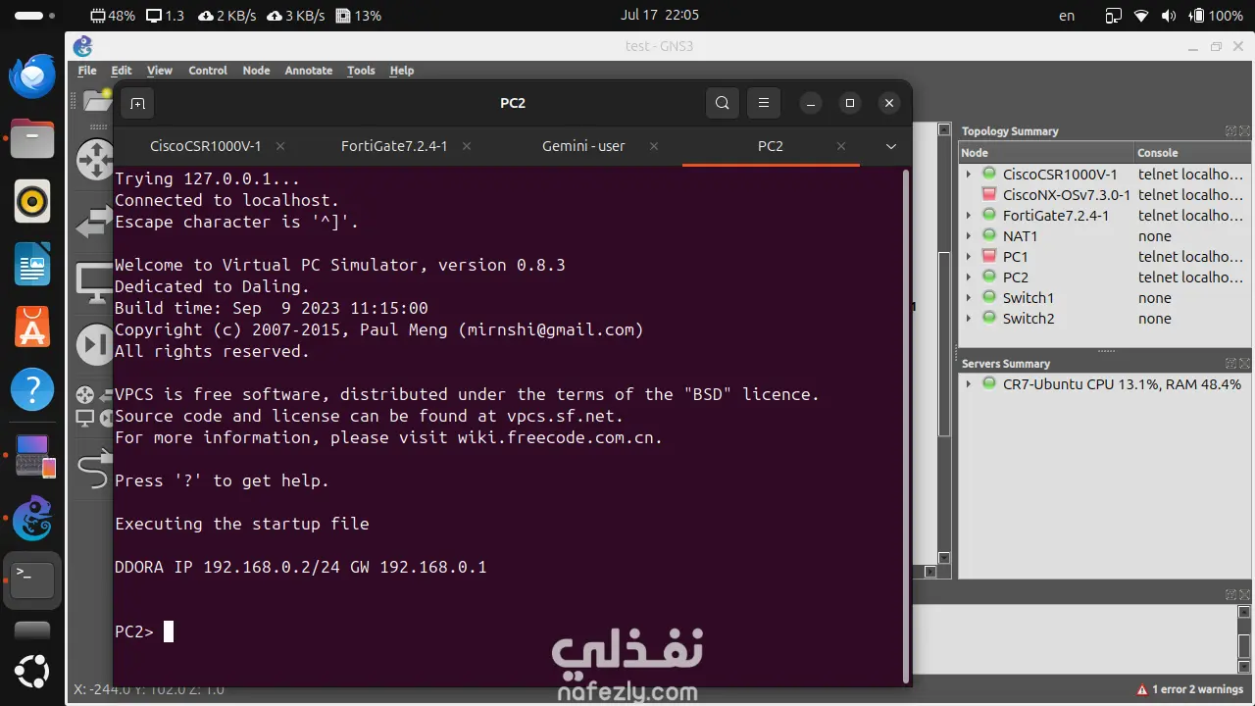Expand the CiscoCSR1000V-1 node in Topology Summary
Screen dimensions: 1255x706
click(969, 174)
